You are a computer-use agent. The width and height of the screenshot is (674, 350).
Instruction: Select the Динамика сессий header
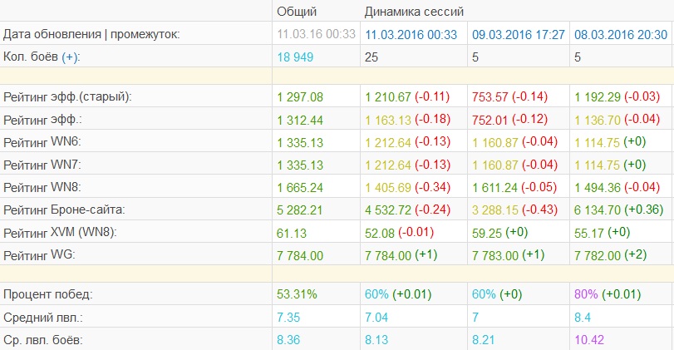[414, 11]
